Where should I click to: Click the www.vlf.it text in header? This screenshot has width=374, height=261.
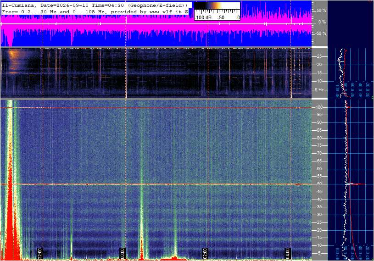coord(166,11)
